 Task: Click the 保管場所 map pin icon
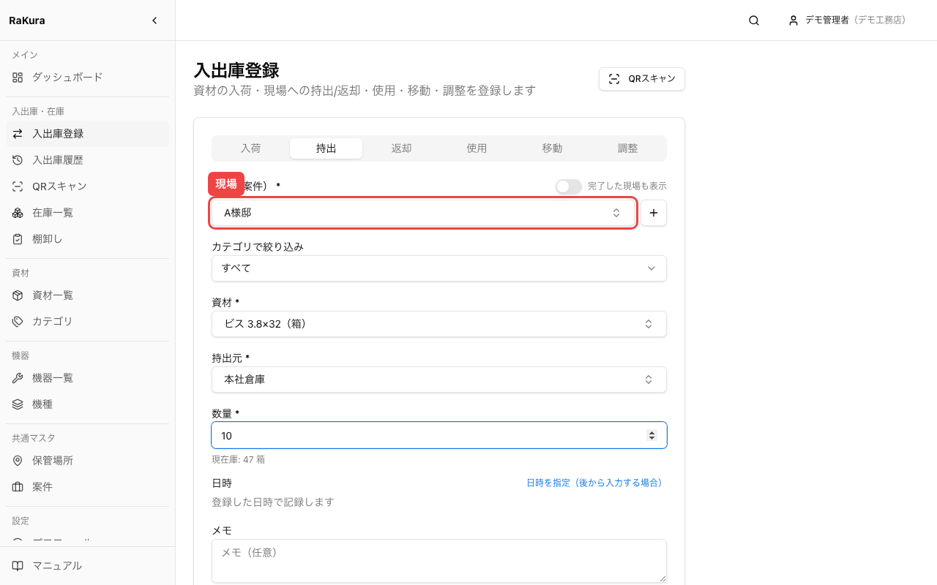coord(18,461)
